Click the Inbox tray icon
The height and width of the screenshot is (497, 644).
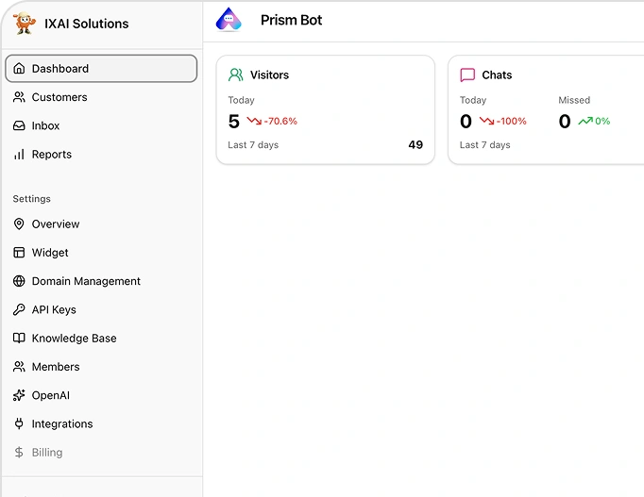[x=19, y=125]
